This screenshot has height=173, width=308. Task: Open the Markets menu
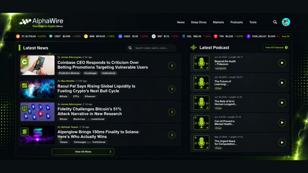tap(218, 22)
